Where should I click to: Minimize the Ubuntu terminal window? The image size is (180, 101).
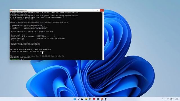(94, 10)
